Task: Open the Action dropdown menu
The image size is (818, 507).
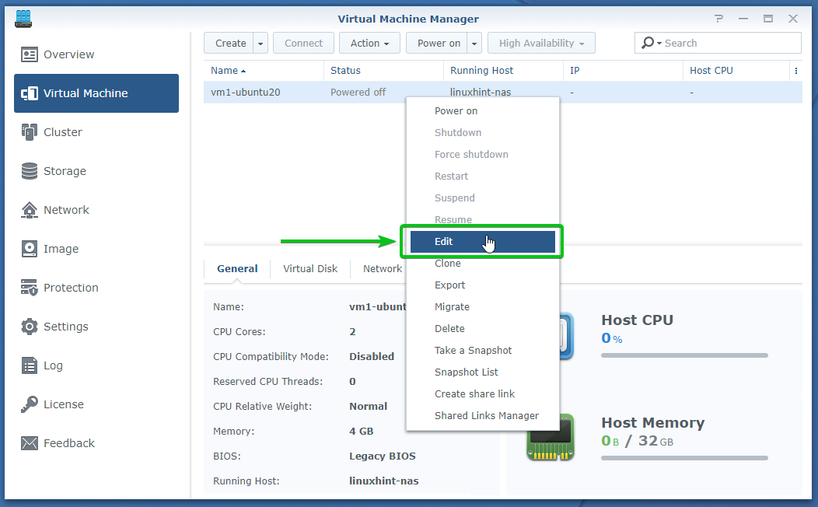Action: [x=369, y=44]
